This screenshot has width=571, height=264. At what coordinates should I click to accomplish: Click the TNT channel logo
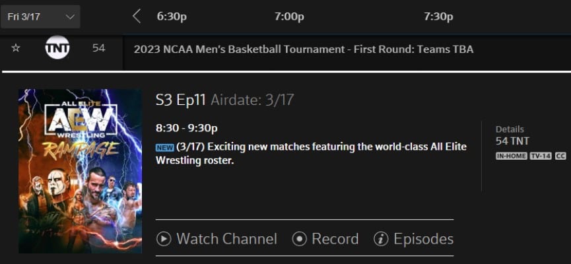[57, 48]
